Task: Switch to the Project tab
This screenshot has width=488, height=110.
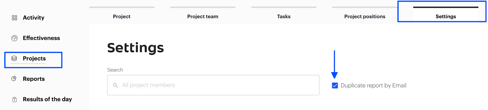Action: coord(122,16)
